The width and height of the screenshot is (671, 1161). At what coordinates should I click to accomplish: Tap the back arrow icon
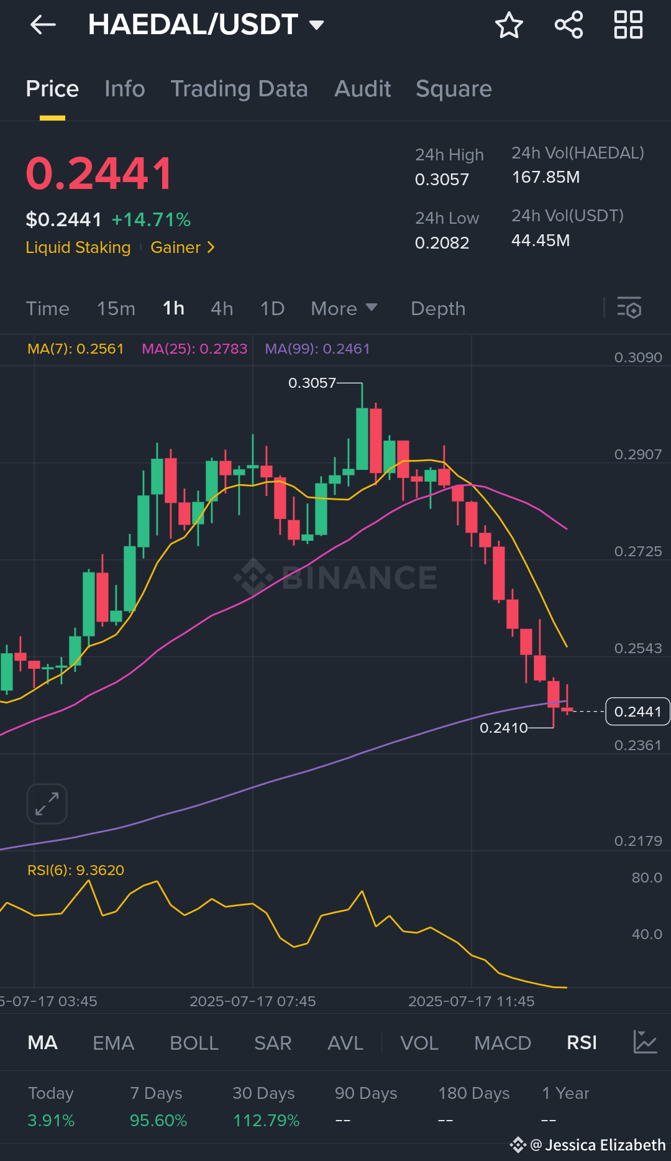43,25
